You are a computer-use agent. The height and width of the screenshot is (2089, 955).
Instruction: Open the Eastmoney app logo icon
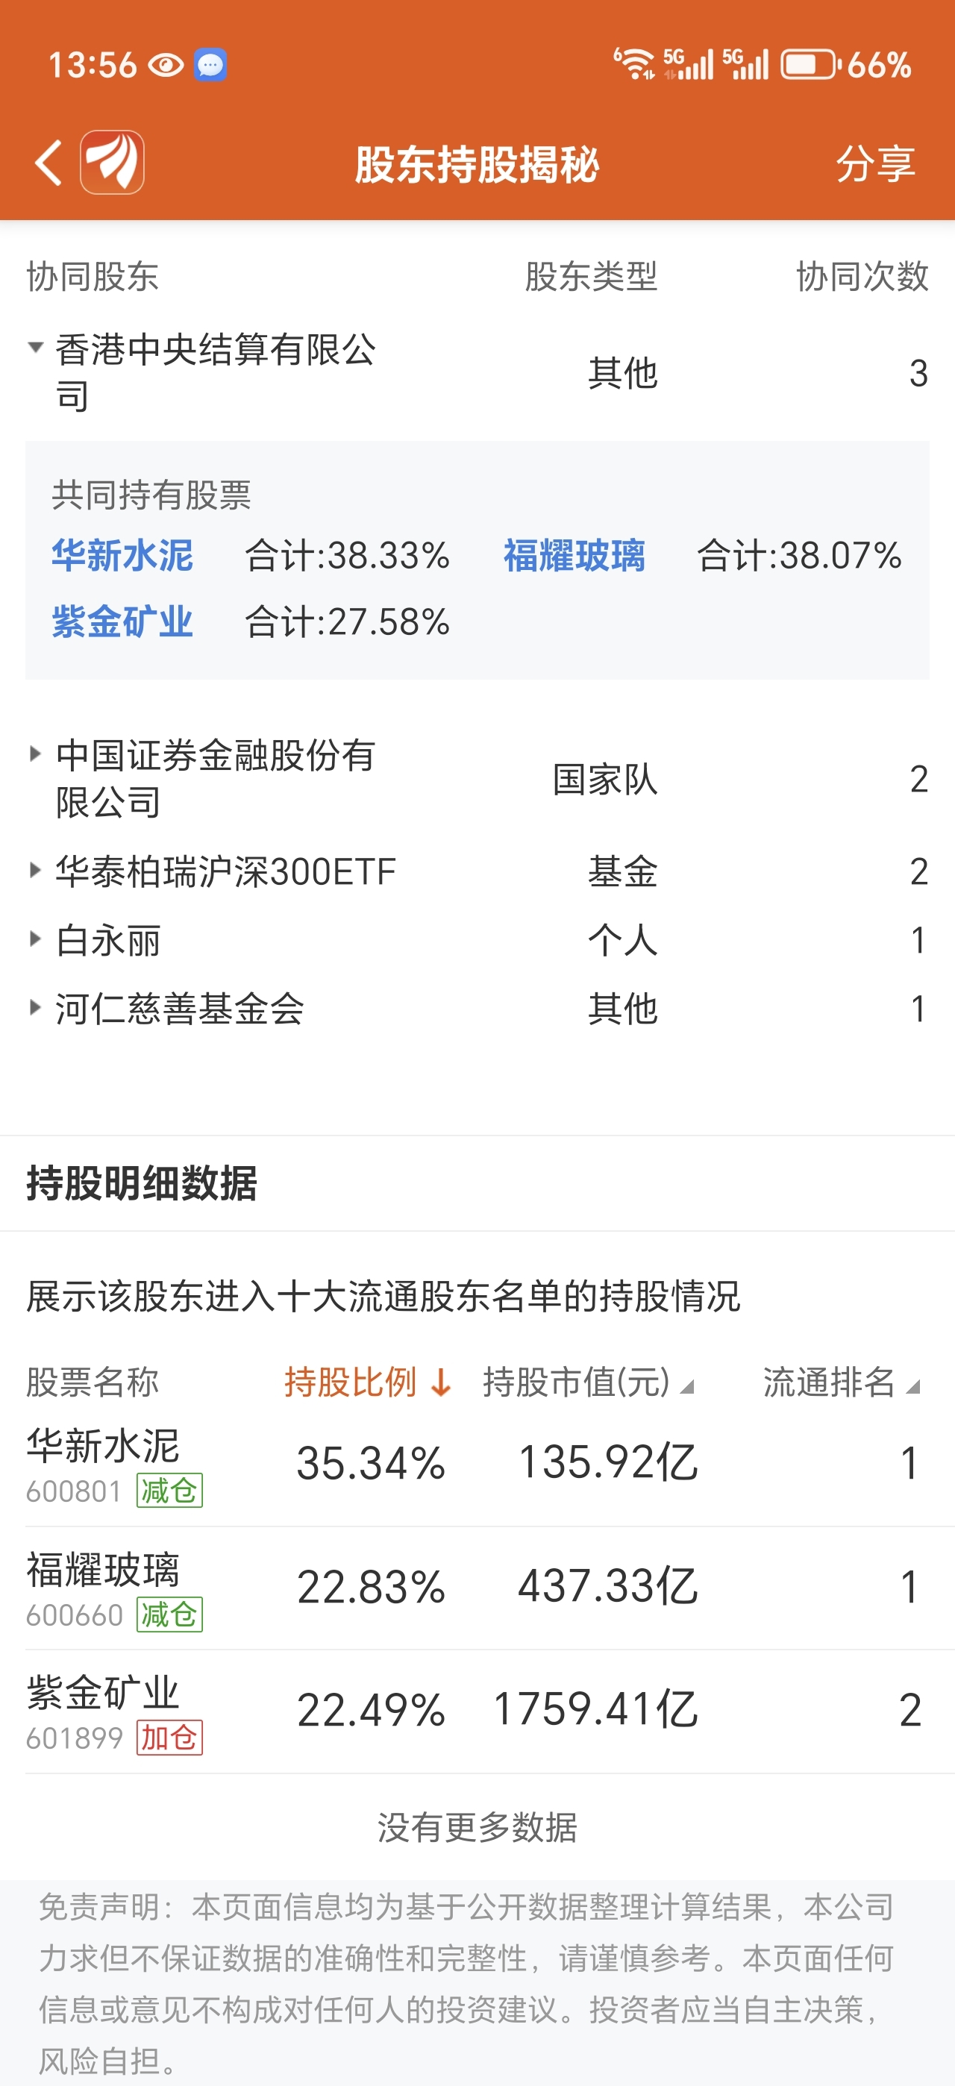(113, 163)
